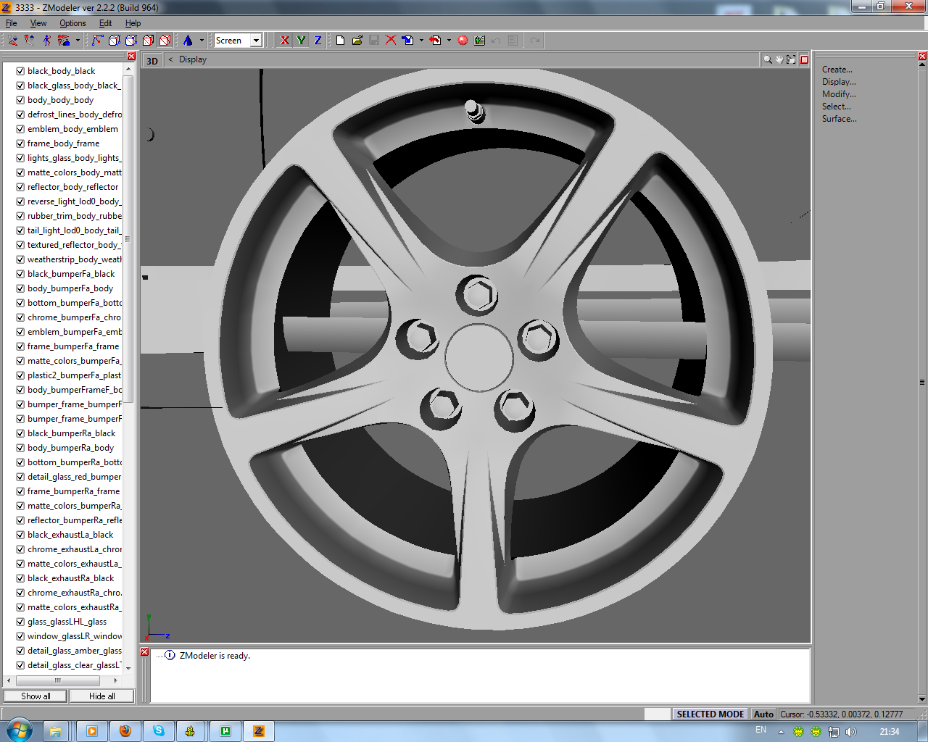The width and height of the screenshot is (928, 742).
Task: Select the viewport zoom magnifier tool
Action: tap(767, 60)
